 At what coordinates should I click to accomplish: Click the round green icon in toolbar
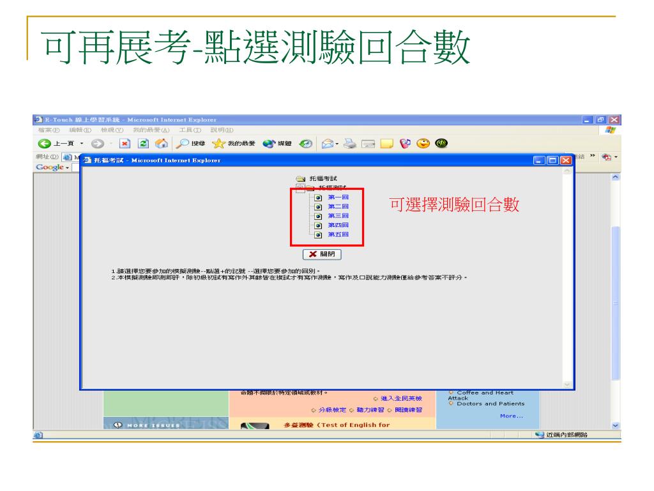(441, 144)
